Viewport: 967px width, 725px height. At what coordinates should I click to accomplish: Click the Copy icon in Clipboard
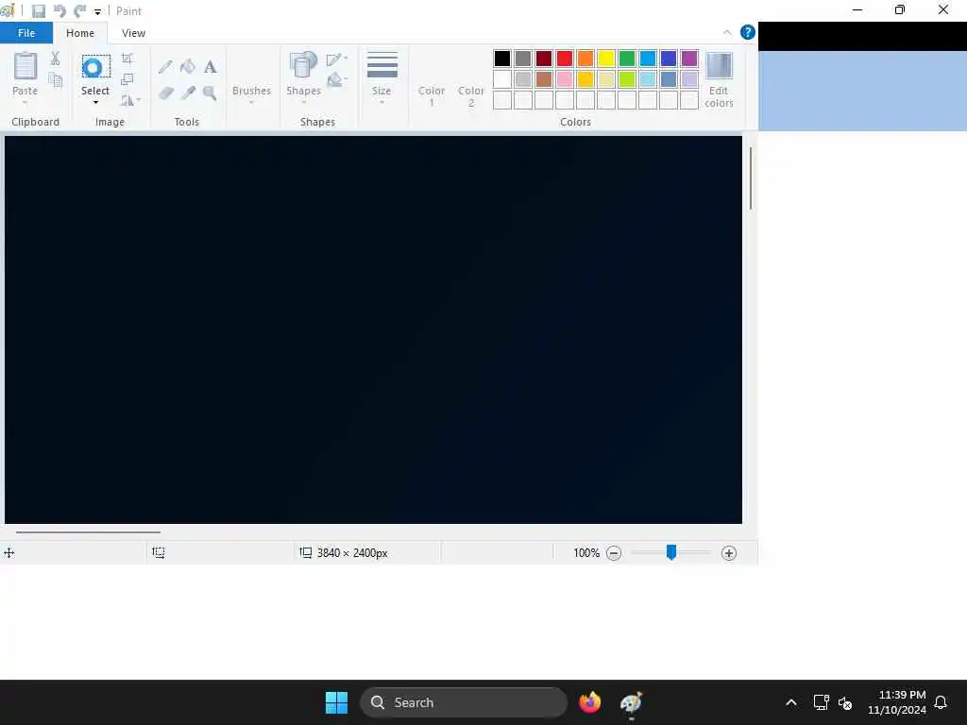(56, 80)
